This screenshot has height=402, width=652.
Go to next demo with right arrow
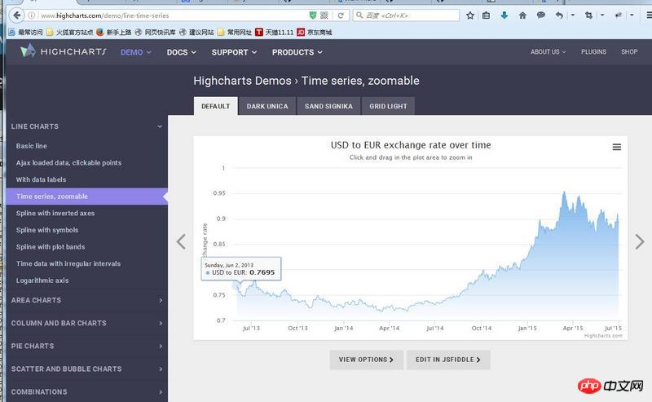(x=639, y=241)
